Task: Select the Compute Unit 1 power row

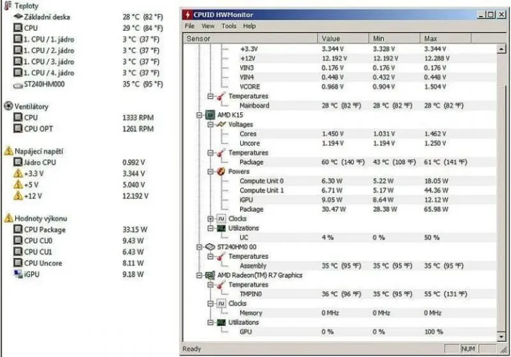Action: point(340,190)
